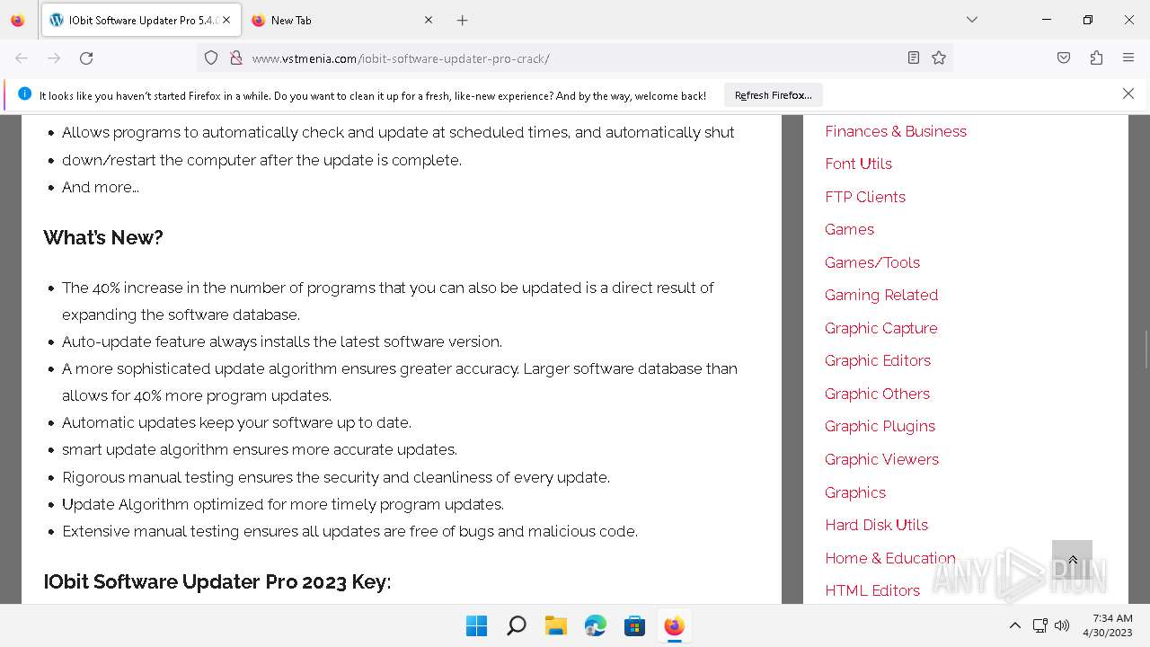
Task: Go back one page
Action: coord(22,58)
